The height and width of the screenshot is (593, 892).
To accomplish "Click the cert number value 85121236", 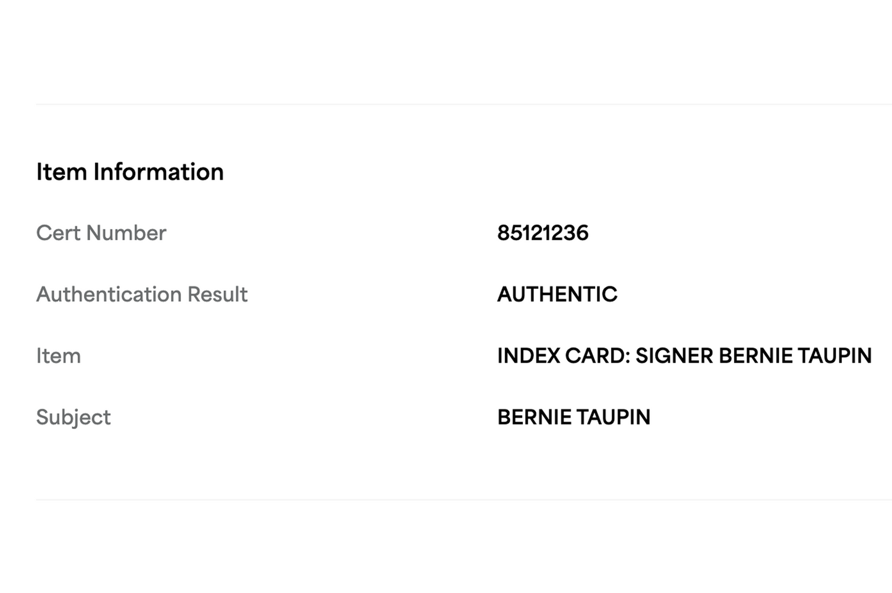I will tap(543, 233).
